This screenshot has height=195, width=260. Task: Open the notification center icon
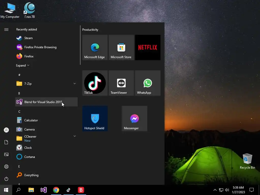(x=252, y=190)
